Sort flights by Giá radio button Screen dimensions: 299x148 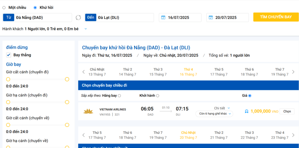[x=250, y=96]
